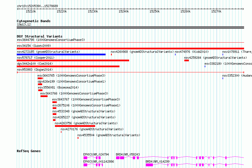Click the esv3644798 variant label

[51, 40]
